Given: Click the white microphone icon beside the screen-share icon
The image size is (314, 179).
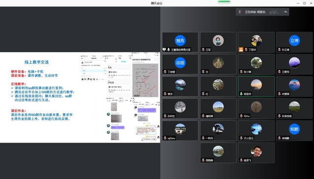Looking at the screenshot, I should tap(169, 50).
